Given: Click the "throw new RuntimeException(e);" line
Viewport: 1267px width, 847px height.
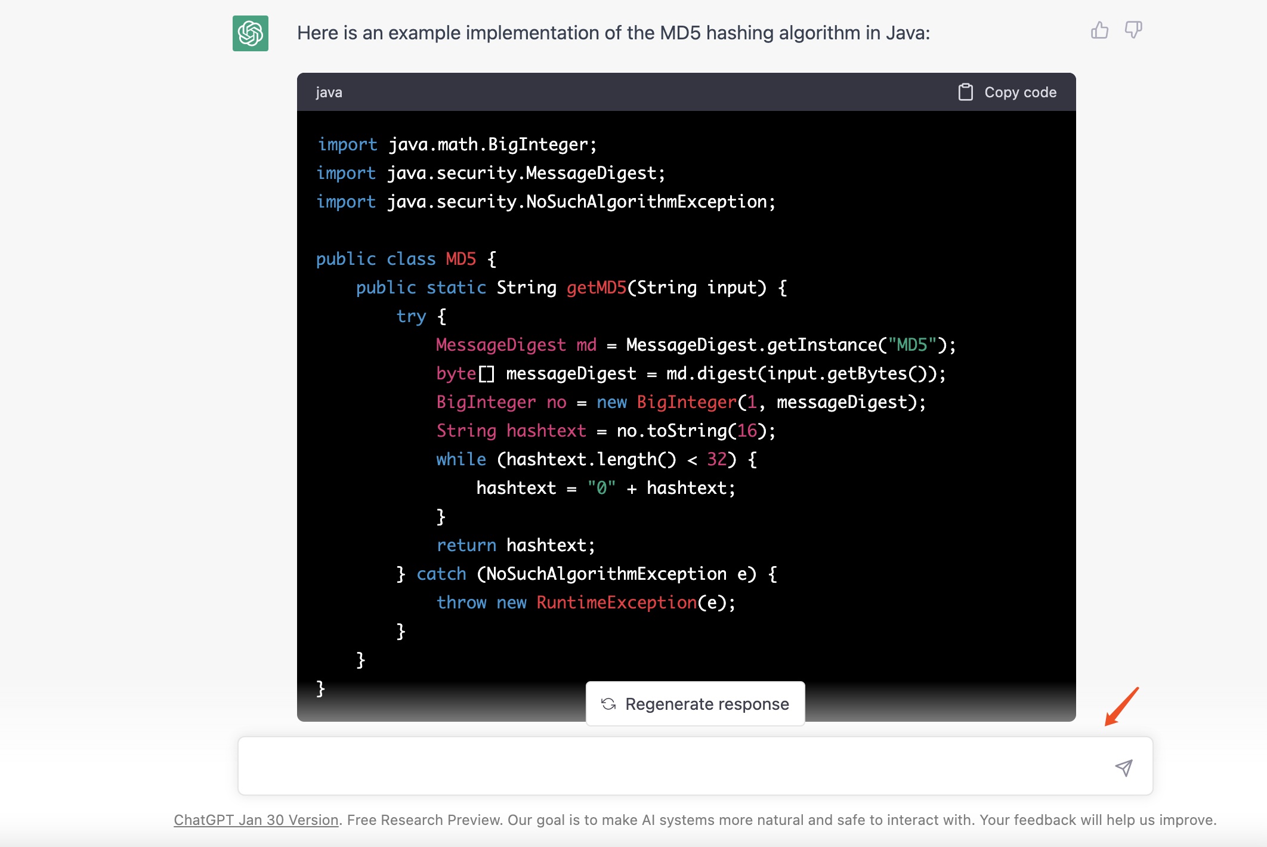Looking at the screenshot, I should click(586, 602).
